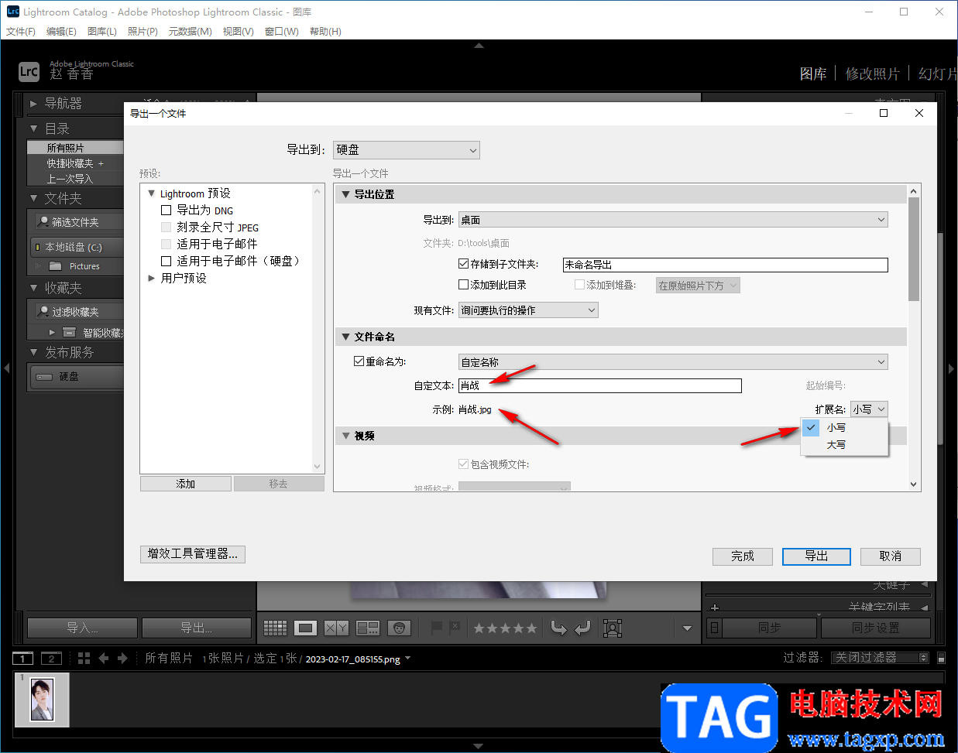Select main window display button 1
This screenshot has height=753, width=958.
pyautogui.click(x=23, y=659)
